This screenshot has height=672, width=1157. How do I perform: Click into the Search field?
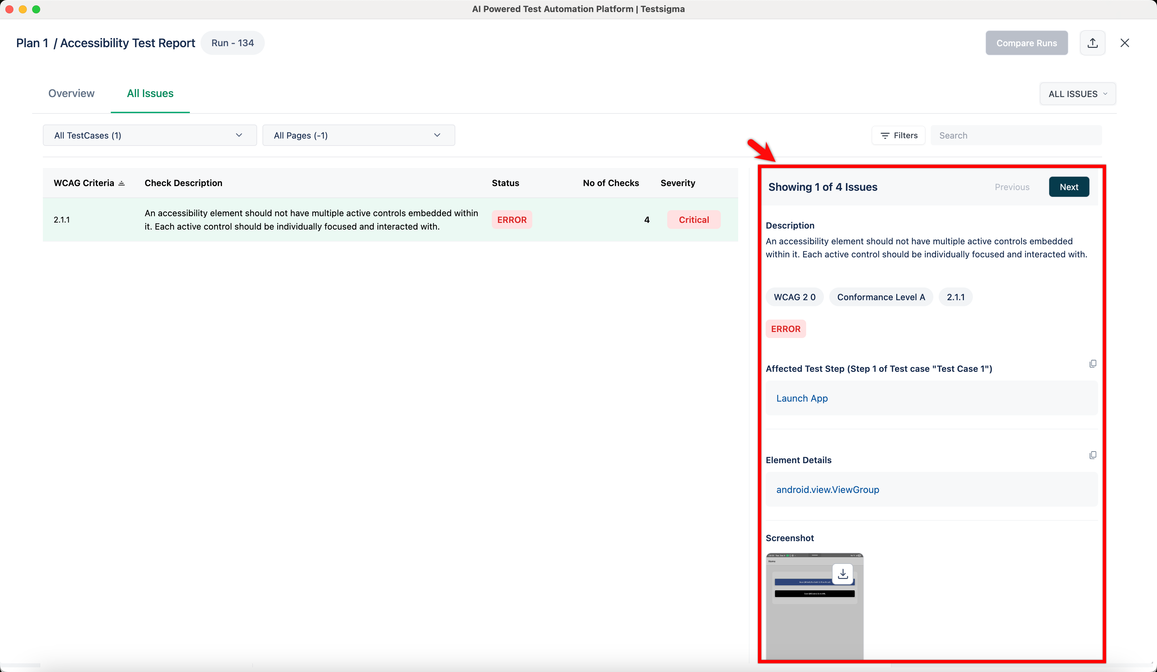[x=1016, y=136]
